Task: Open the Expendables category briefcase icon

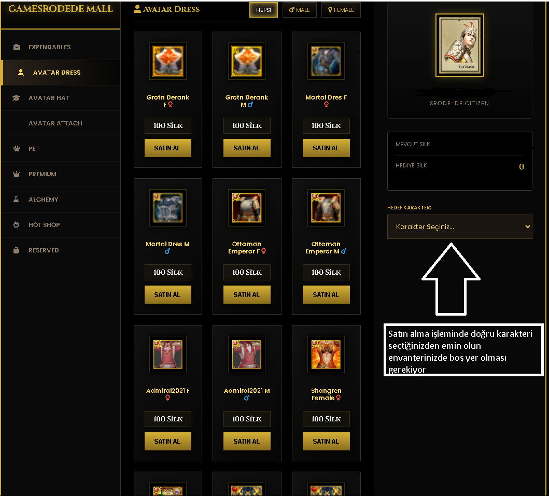Action: pyautogui.click(x=16, y=47)
